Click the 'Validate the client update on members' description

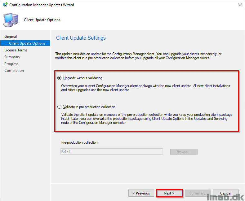pyautogui.click(x=147, y=119)
